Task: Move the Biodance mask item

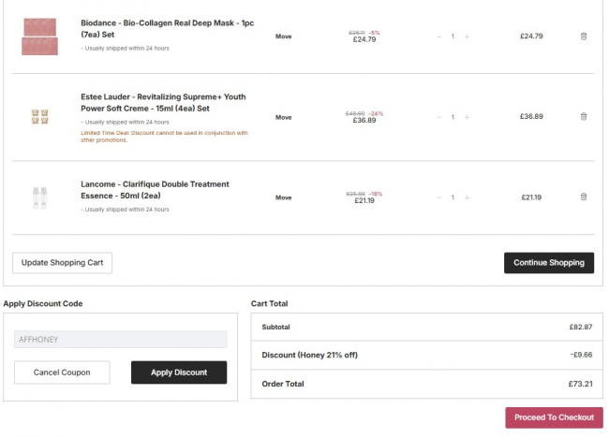Action: click(283, 36)
